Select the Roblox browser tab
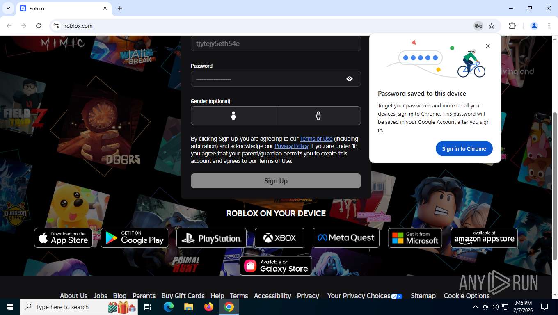 (x=64, y=8)
